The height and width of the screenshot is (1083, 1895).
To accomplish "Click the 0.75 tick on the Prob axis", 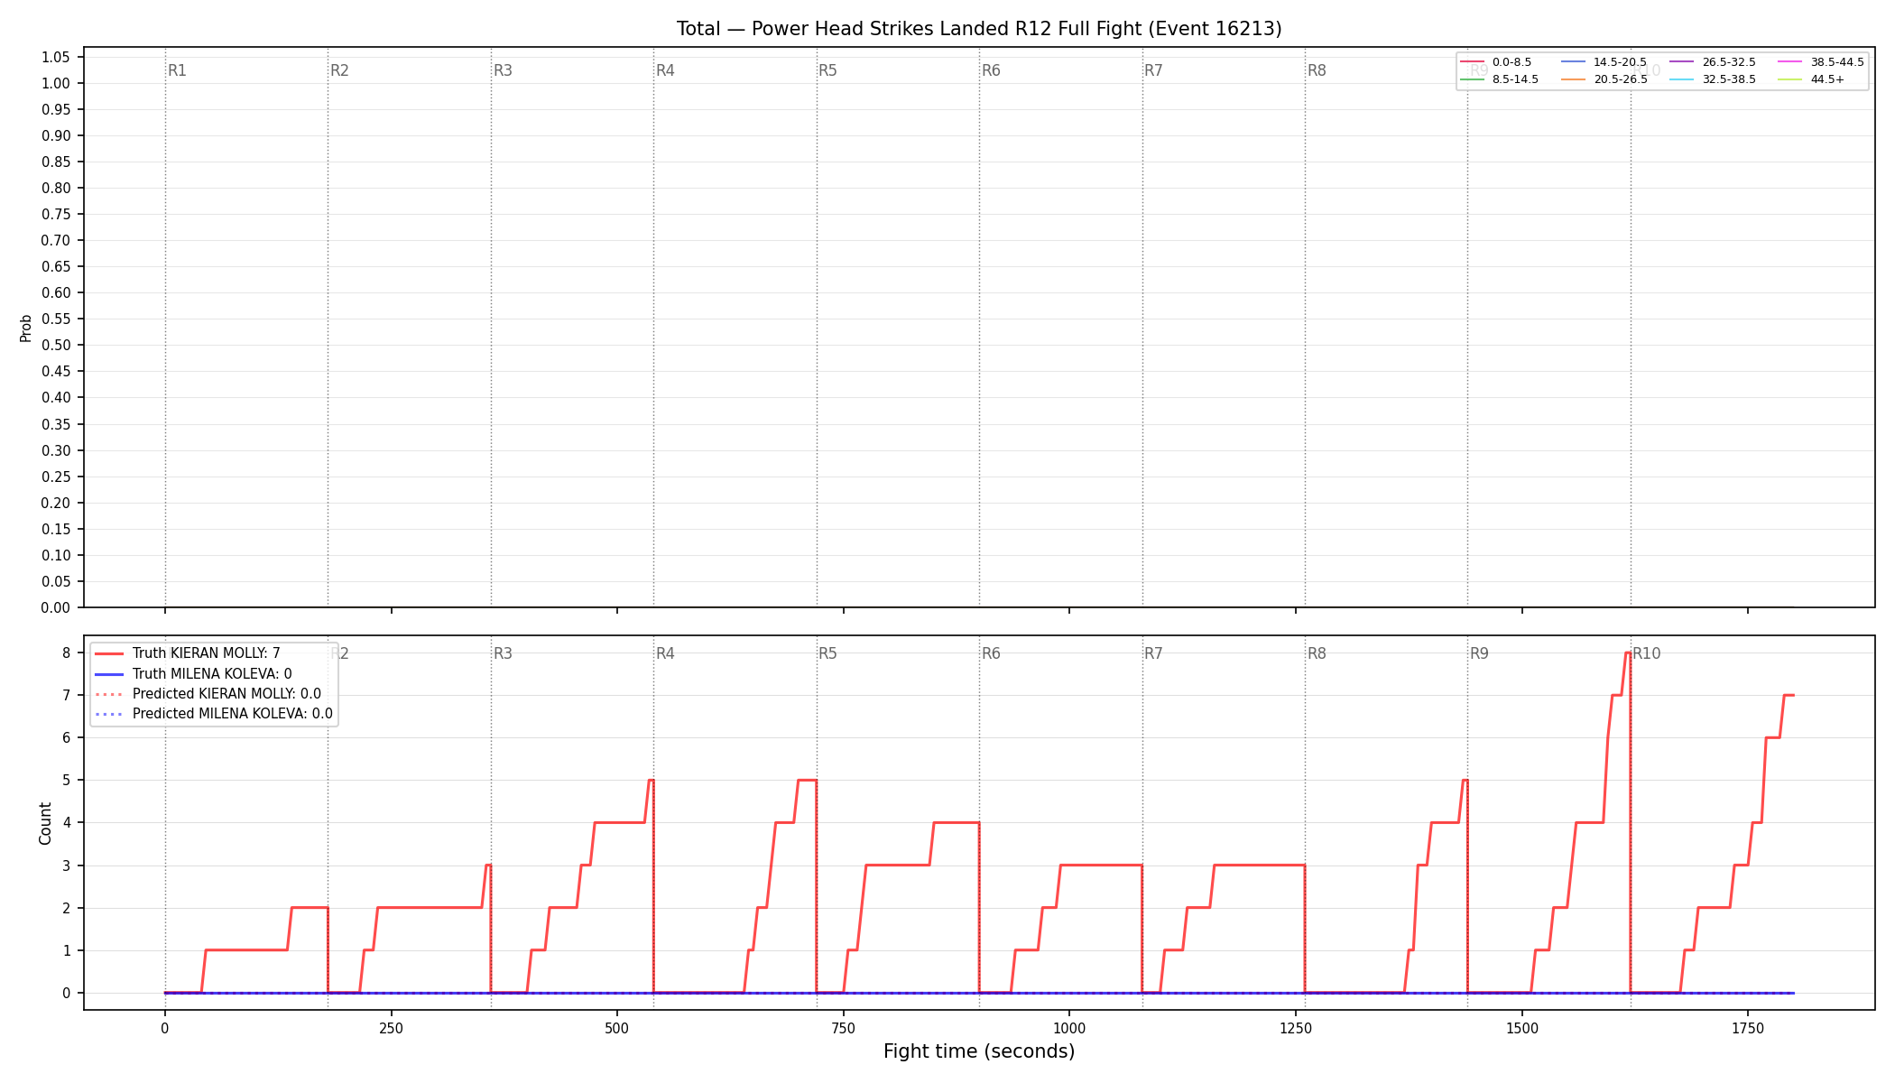I will click(x=55, y=214).
